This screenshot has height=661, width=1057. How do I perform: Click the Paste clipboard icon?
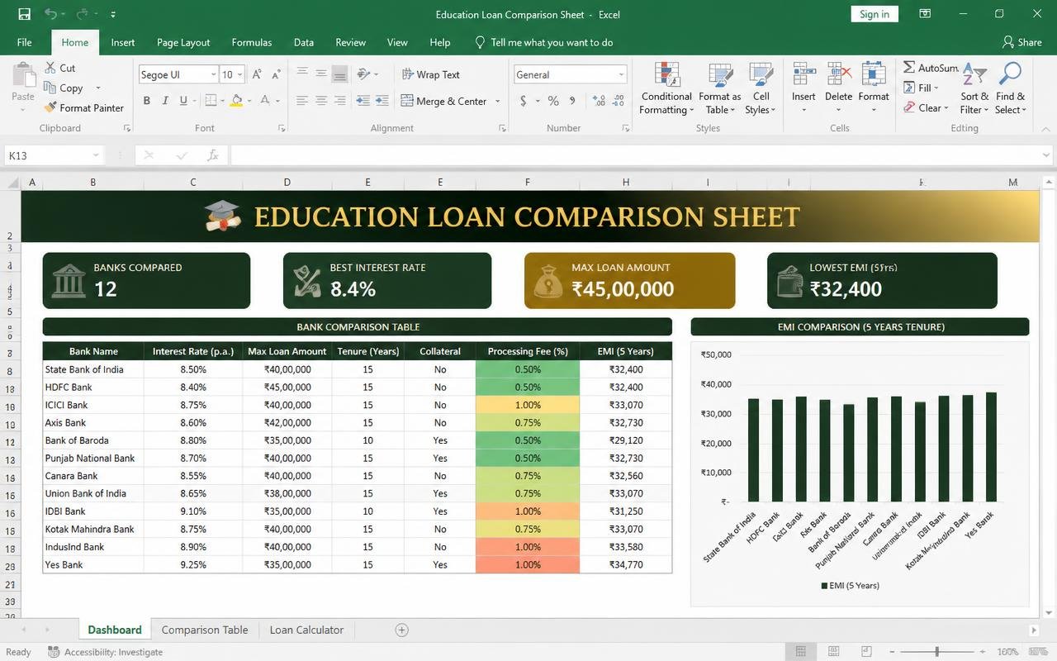pos(23,76)
